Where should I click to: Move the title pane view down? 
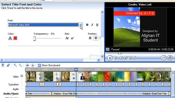(102, 56)
